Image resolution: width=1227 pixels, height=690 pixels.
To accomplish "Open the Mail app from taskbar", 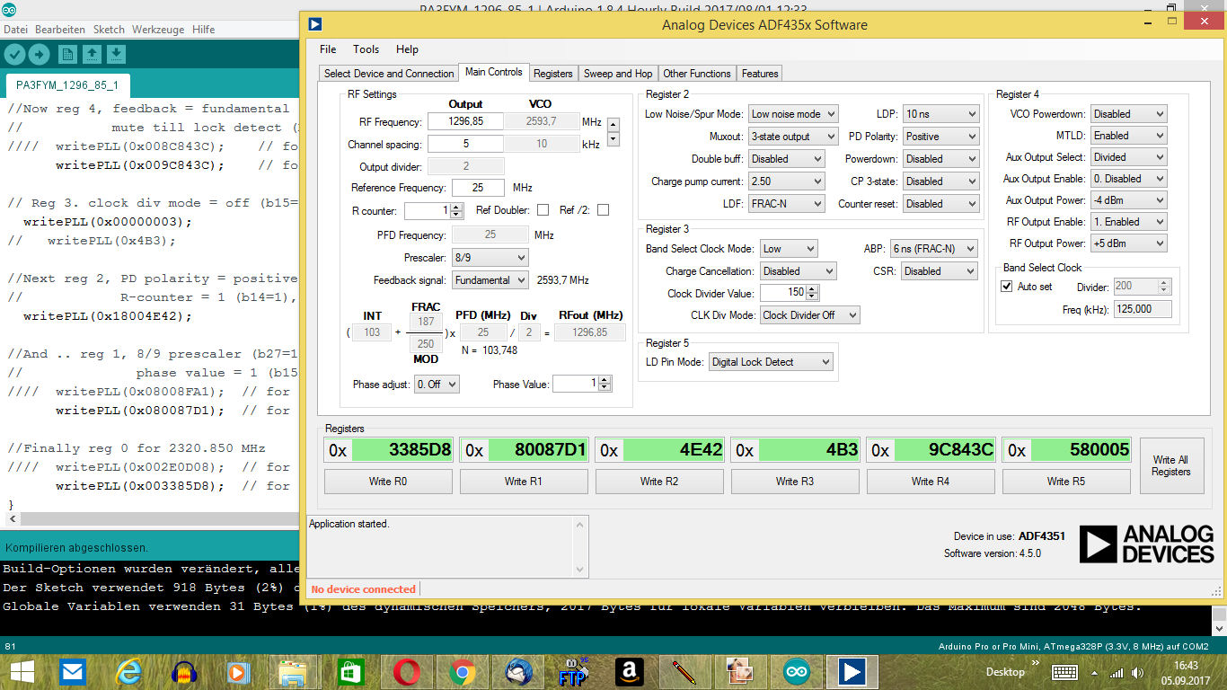I will [x=72, y=671].
